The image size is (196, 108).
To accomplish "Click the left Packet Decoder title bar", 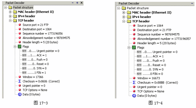I will pos(43,3).
